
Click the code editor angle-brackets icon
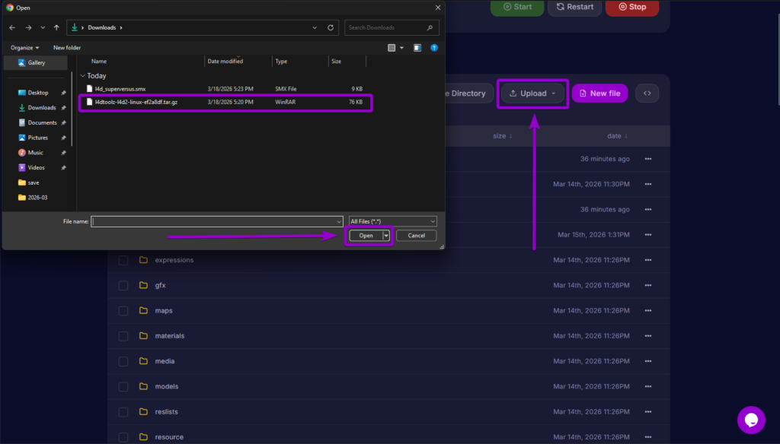[x=647, y=93]
